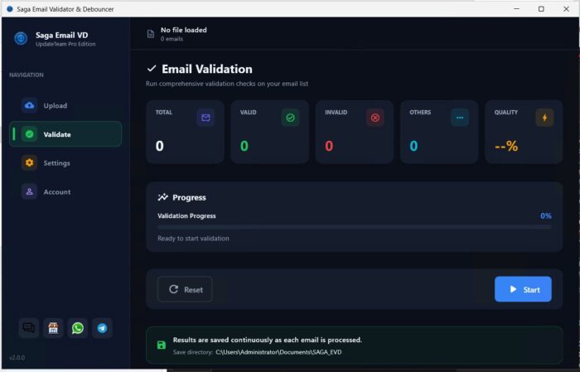
Task: Open the Account navigation item
Action: [65, 191]
